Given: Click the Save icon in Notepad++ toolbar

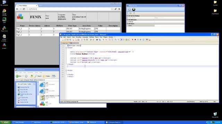Looking at the screenshot, I should pyautogui.click(x=68, y=40).
